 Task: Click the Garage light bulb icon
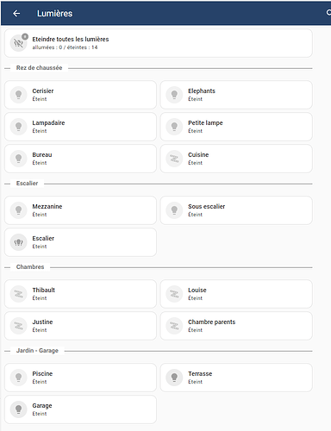coord(19,409)
